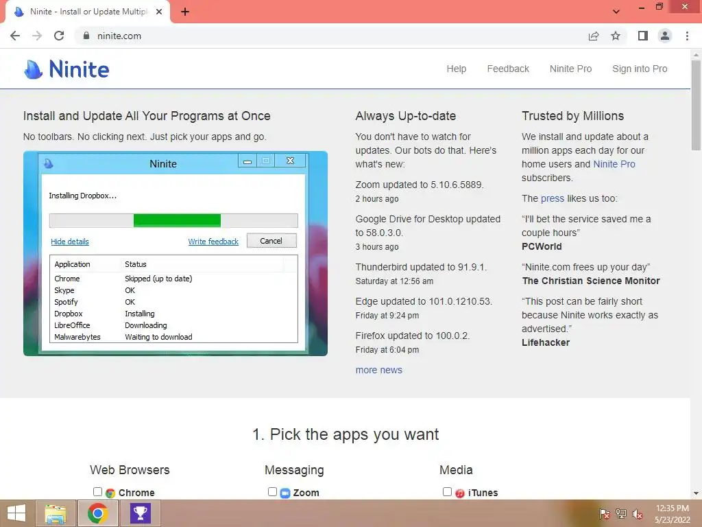This screenshot has height=527, width=702.
Task: Click the Ninite logo in header
Action: pos(66,69)
